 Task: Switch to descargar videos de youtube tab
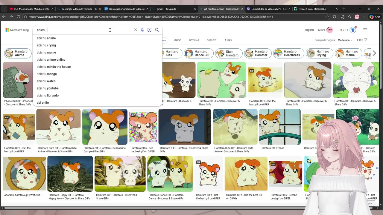[x=79, y=9]
